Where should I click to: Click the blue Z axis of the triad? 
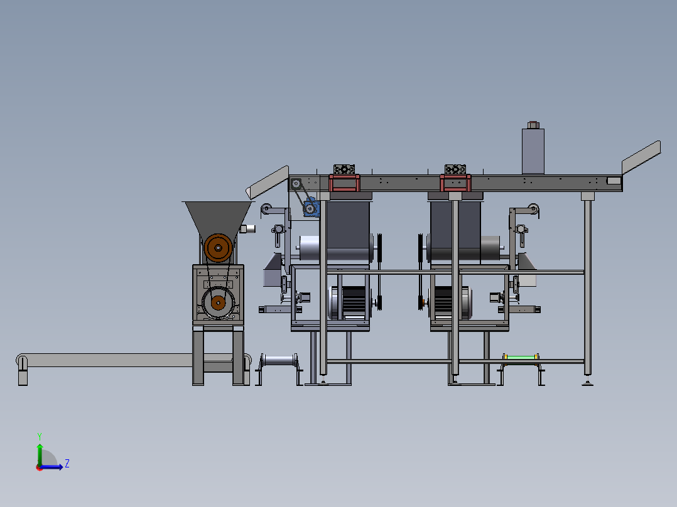(x=51, y=467)
